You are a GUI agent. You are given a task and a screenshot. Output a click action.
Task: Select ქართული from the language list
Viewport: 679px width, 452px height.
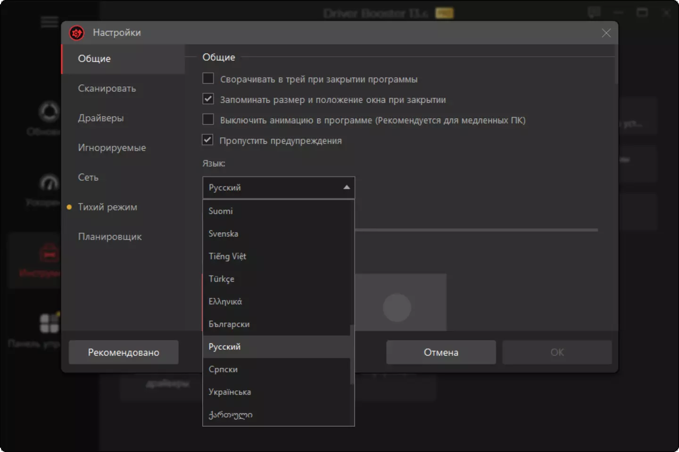276,414
